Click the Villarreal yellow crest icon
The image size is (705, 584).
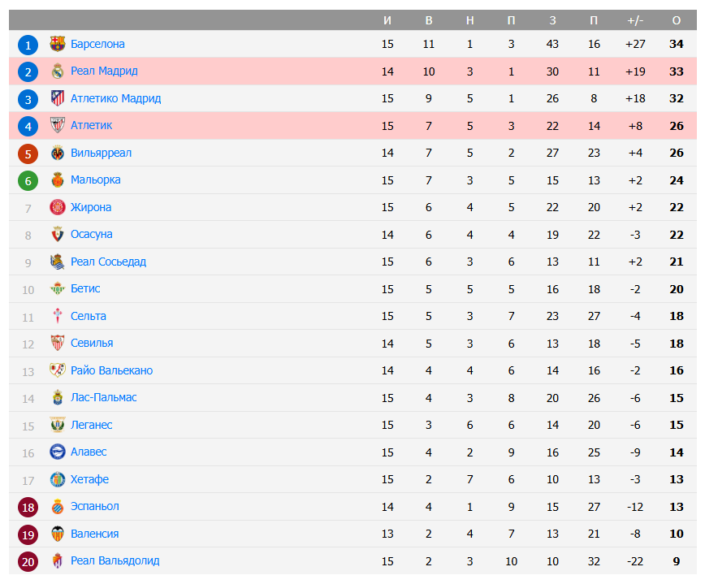pyautogui.click(x=57, y=153)
